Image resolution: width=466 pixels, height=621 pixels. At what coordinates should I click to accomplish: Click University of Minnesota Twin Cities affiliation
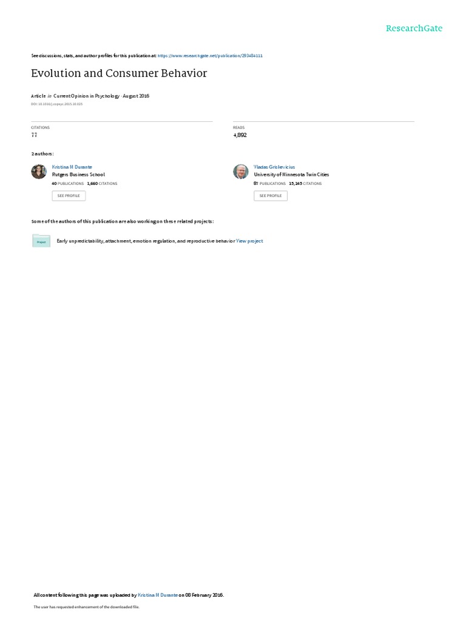click(x=291, y=175)
